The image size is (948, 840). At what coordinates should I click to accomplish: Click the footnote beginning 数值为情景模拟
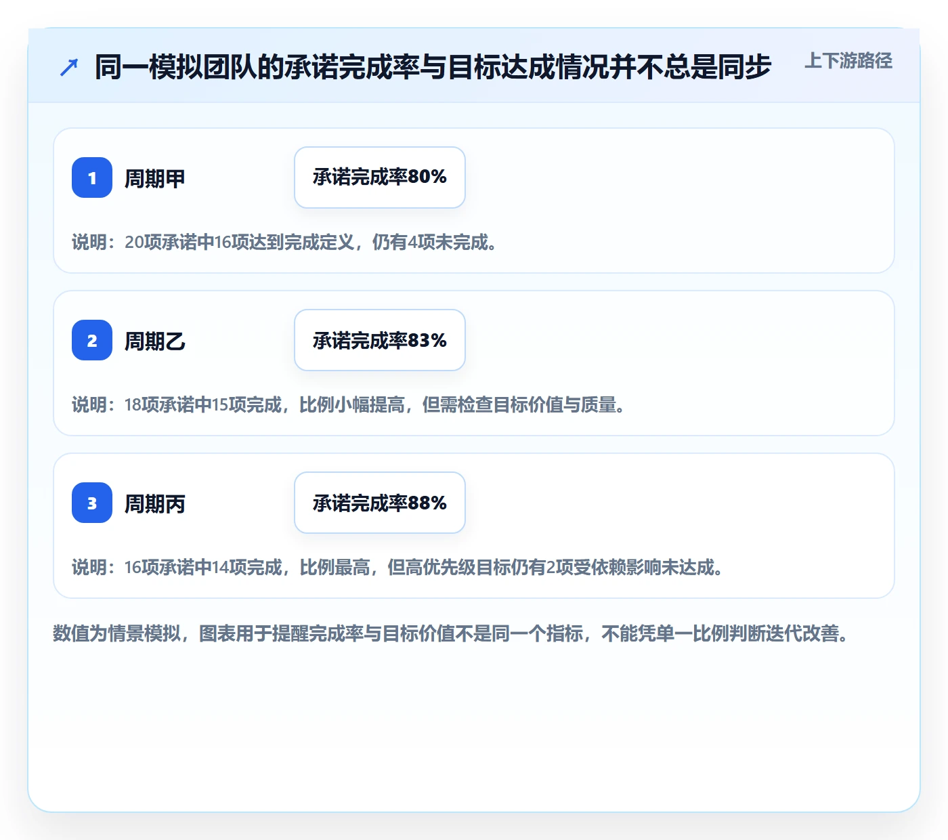click(452, 633)
